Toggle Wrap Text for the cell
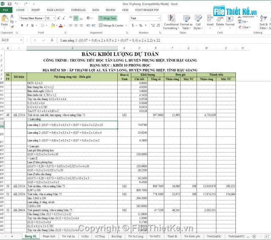Image resolution: width=271 pixels, height=240 pixels. [108, 18]
